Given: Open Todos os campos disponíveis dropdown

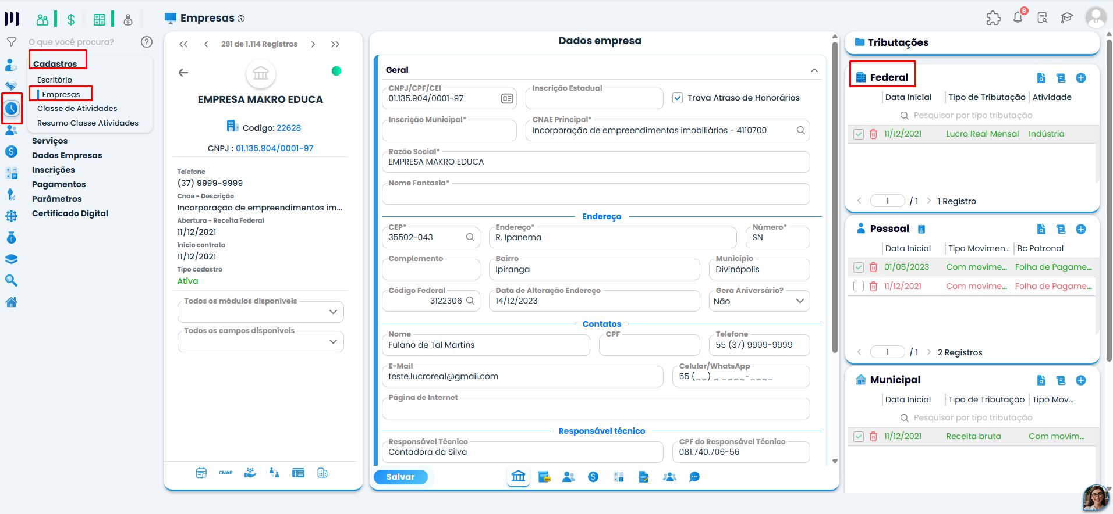Looking at the screenshot, I should (261, 341).
